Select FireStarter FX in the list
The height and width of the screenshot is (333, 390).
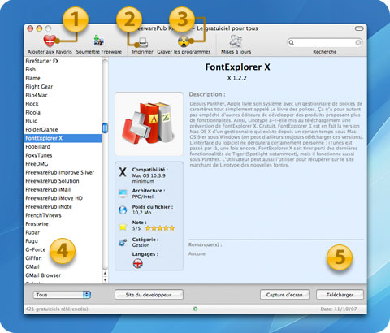pyautogui.click(x=63, y=61)
